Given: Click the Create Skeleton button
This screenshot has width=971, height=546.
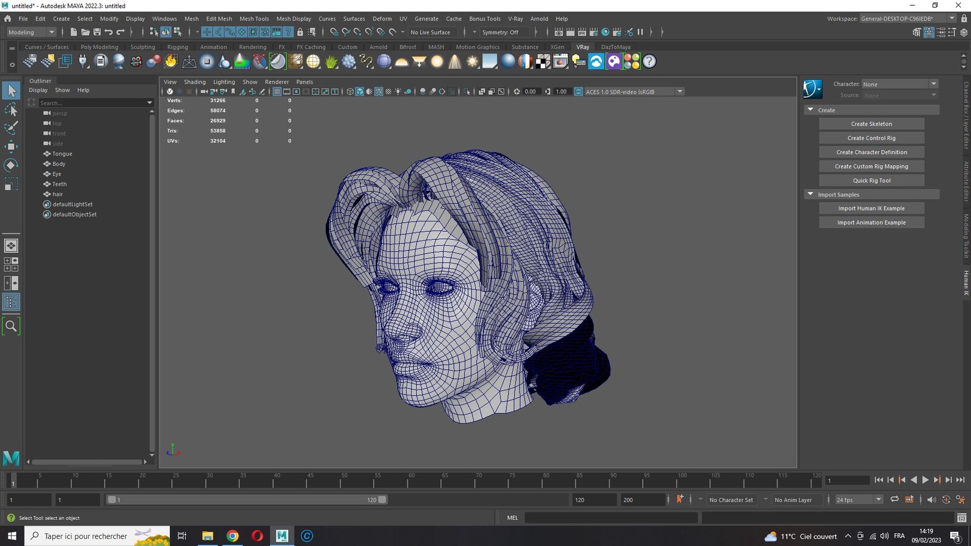Looking at the screenshot, I should click(871, 124).
